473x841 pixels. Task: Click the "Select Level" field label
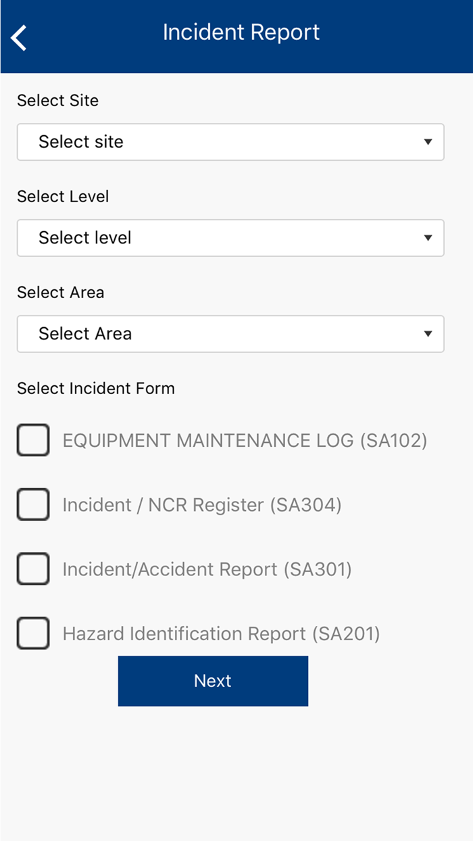click(63, 197)
